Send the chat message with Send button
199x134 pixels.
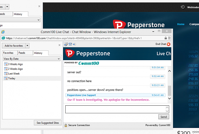pos(164,117)
